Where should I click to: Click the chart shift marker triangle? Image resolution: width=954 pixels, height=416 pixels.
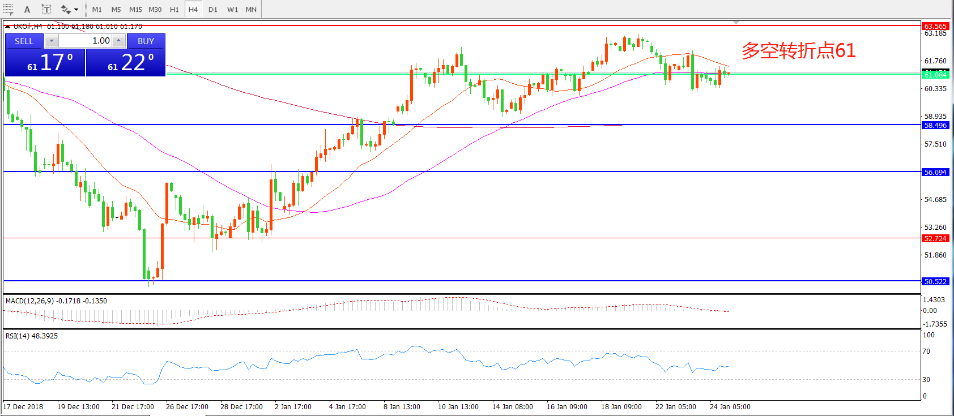(x=736, y=23)
